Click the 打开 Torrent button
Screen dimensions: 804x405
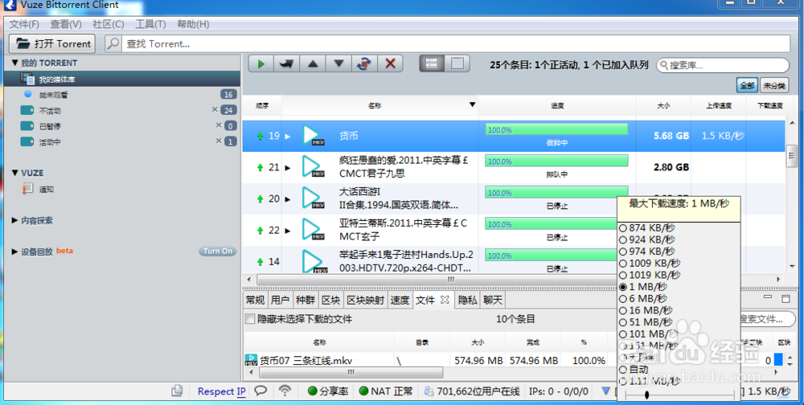tap(53, 43)
